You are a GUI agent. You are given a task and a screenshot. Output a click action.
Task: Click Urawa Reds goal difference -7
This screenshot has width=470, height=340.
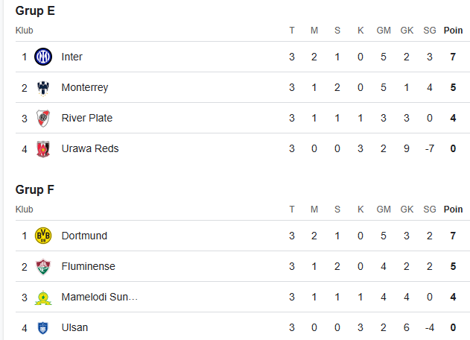click(430, 148)
